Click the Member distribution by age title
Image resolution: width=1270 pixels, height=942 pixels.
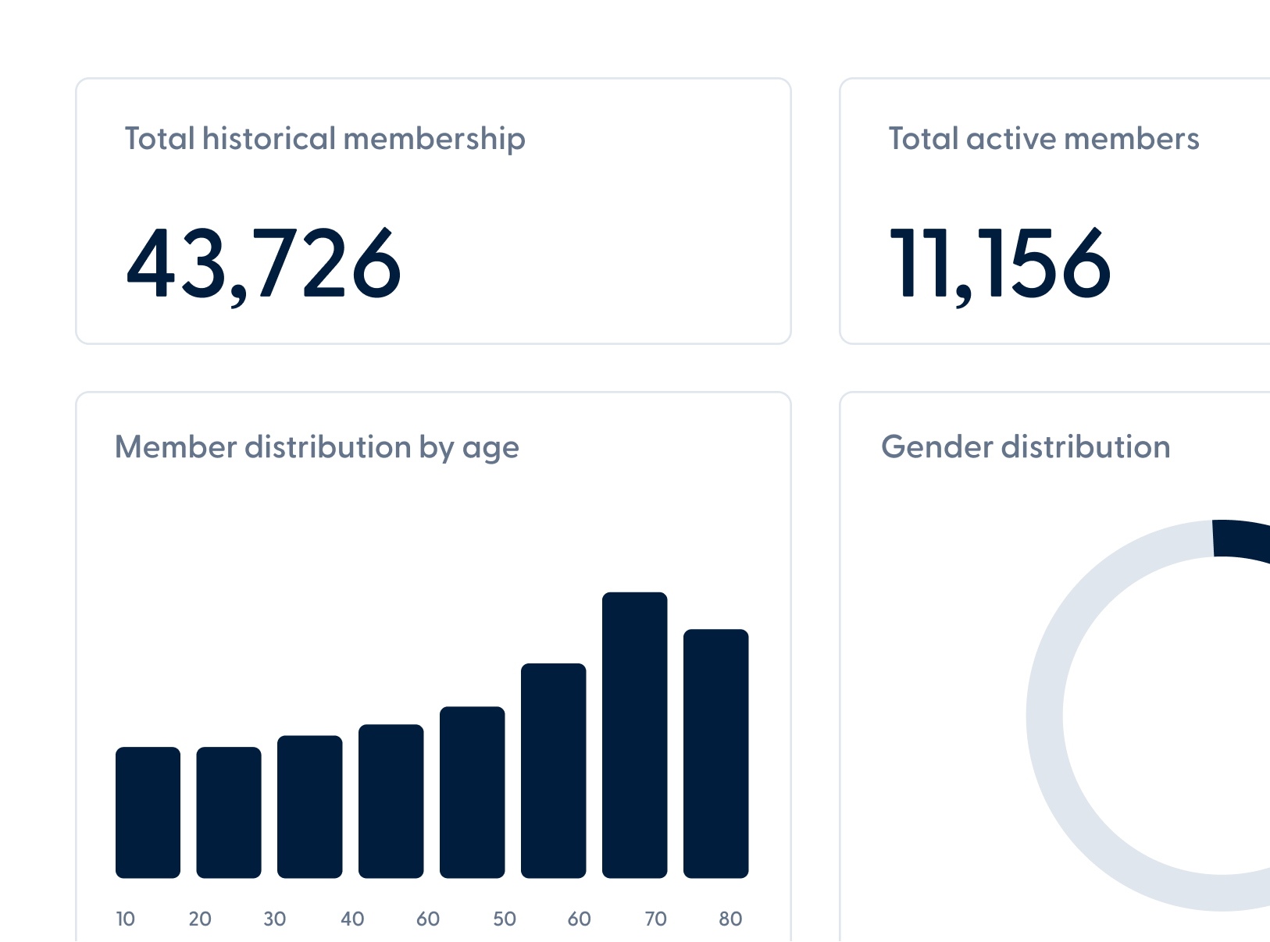click(x=316, y=447)
